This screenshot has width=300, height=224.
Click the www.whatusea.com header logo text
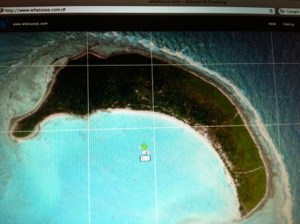tap(30, 24)
